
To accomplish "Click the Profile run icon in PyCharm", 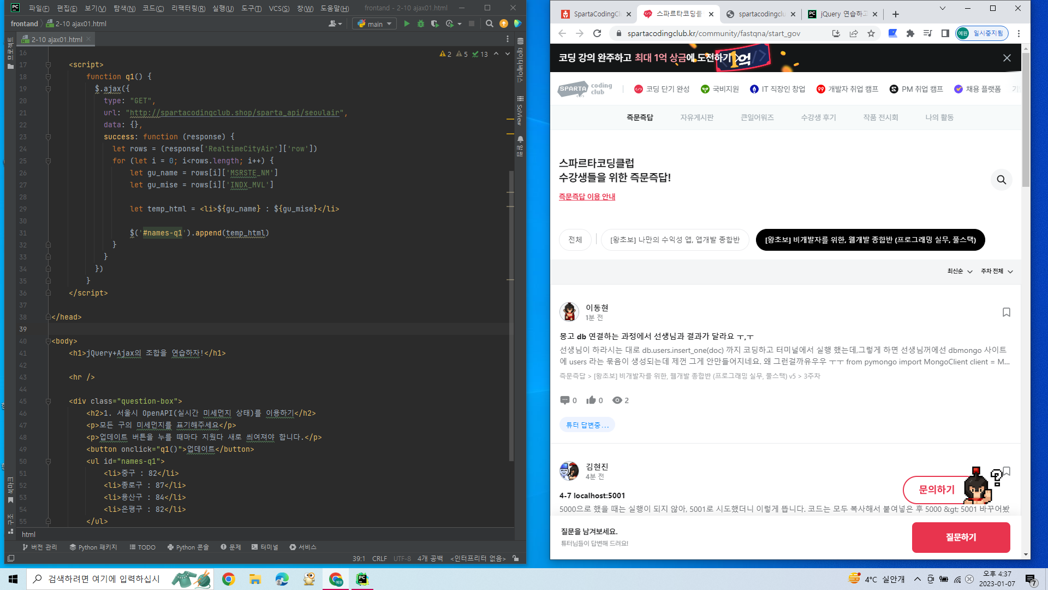I will (x=449, y=23).
